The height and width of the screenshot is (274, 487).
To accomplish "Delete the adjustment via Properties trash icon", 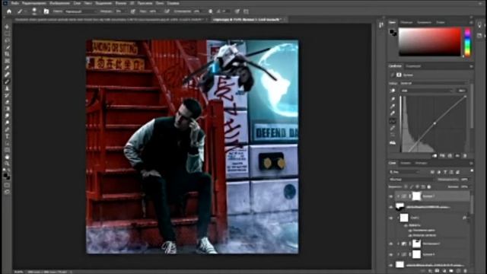I will (465, 155).
